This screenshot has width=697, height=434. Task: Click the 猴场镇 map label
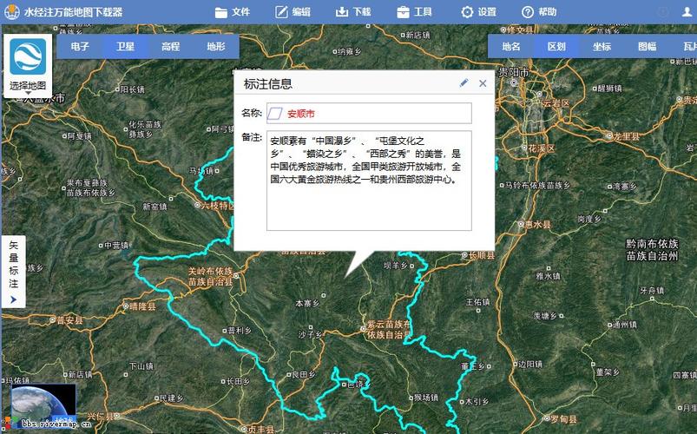coord(426,398)
